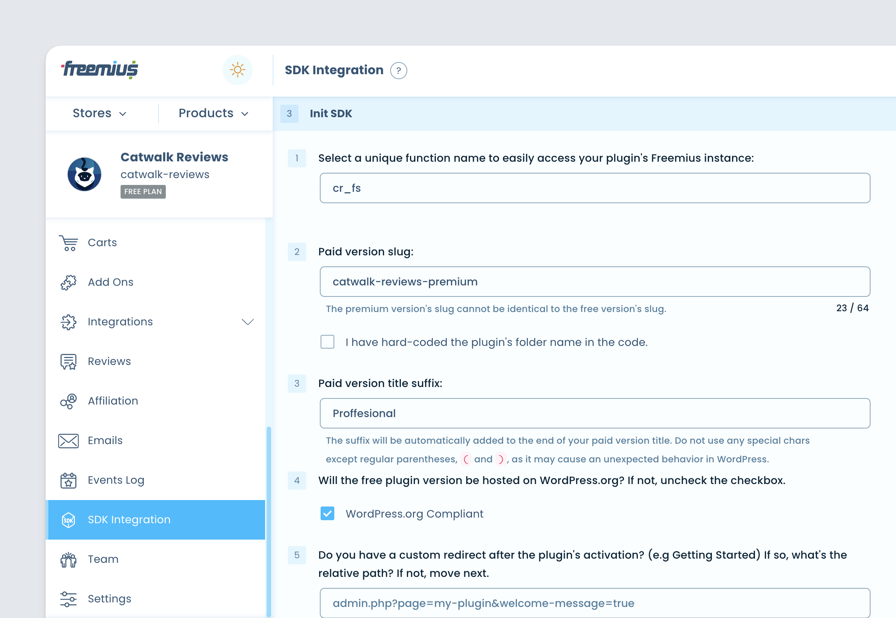Screen dimensions: 896x618
Task: Click the custom redirect path input
Action: (595, 603)
